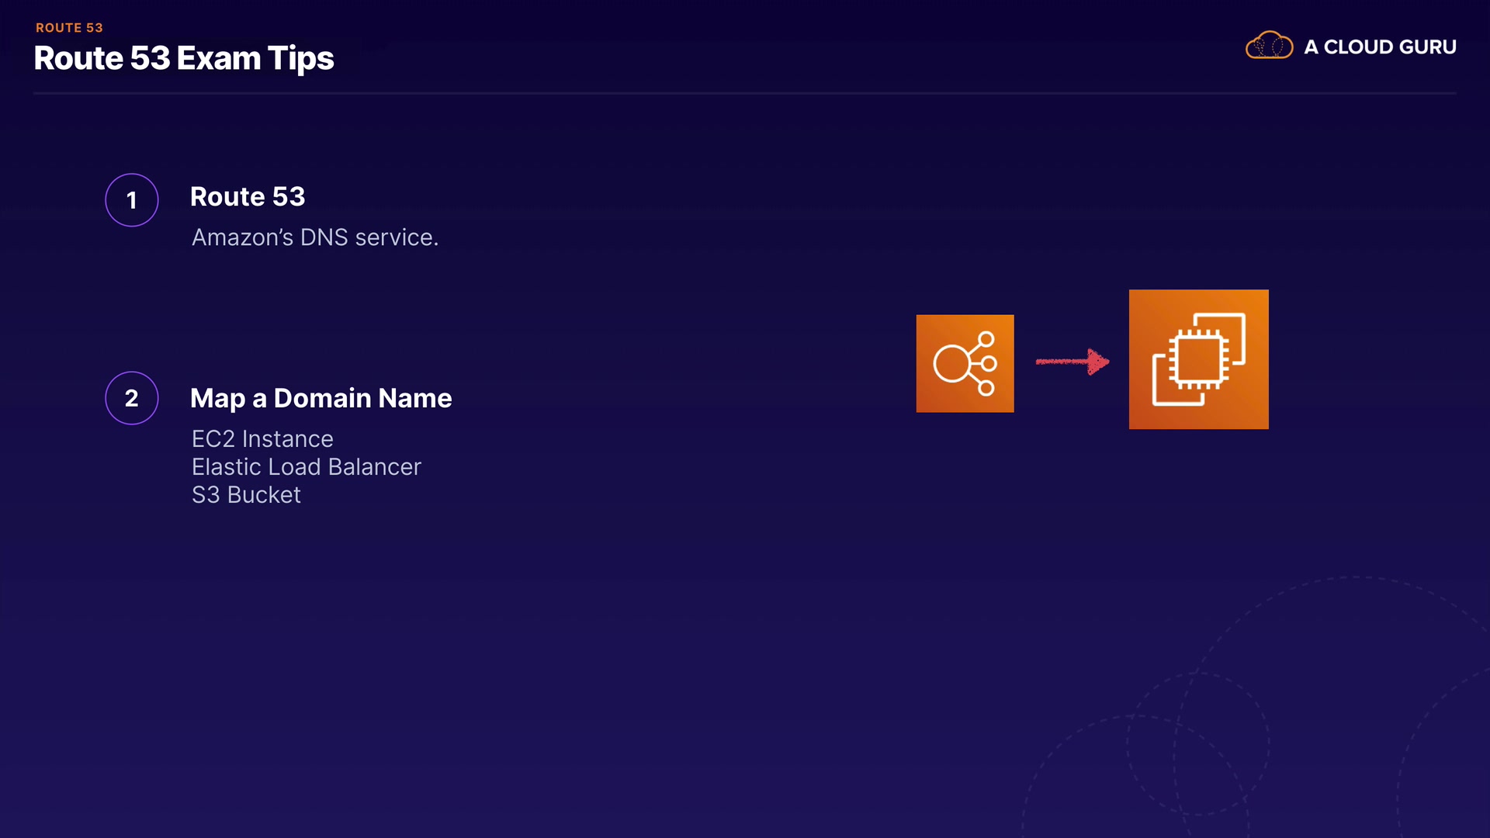Click the Amazon's DNS service text
Image resolution: width=1490 pixels, height=838 pixels.
[315, 237]
